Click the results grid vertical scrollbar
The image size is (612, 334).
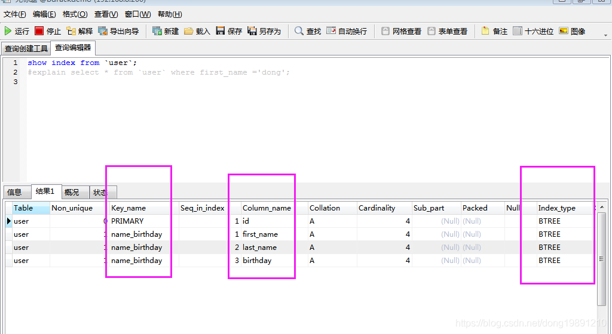(601, 258)
